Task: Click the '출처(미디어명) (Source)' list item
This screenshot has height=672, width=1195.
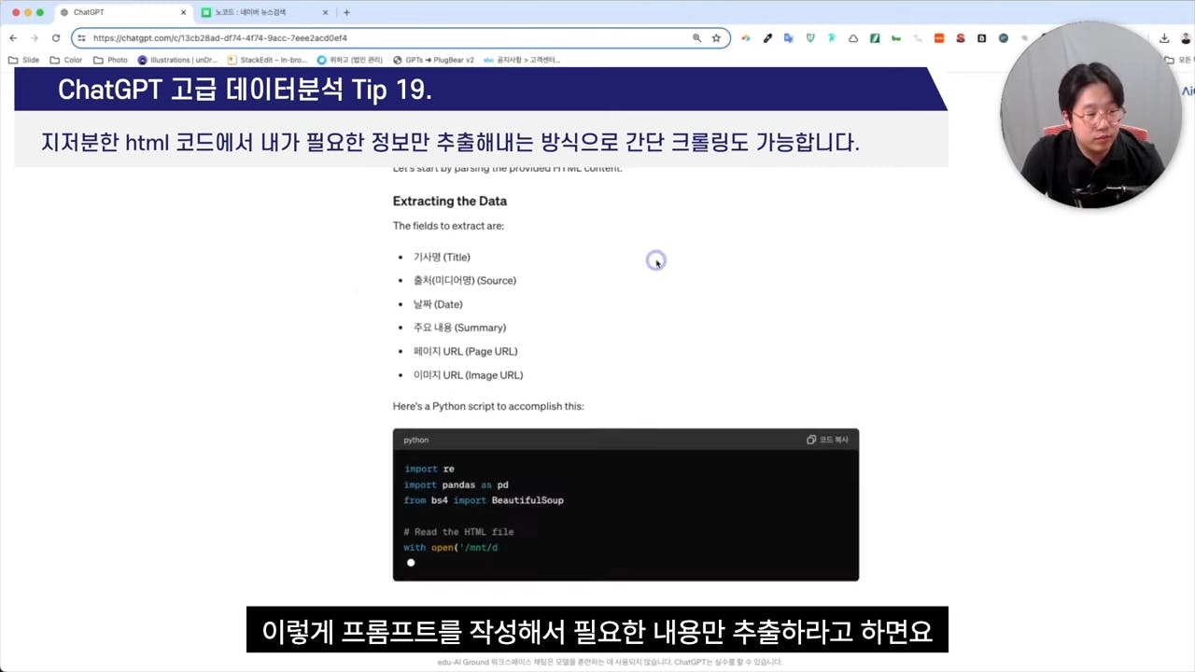Action: tap(465, 280)
